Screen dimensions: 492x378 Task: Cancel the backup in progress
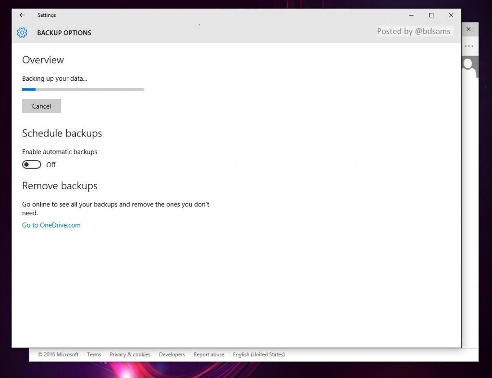coord(41,106)
